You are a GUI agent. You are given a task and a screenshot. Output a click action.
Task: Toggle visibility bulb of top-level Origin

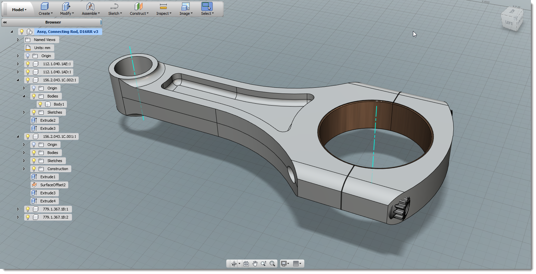click(28, 56)
